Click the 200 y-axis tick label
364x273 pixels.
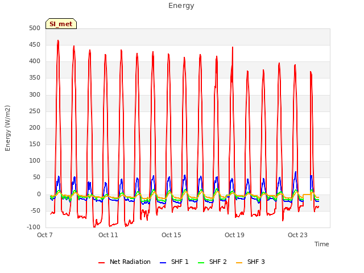[x=35, y=127]
